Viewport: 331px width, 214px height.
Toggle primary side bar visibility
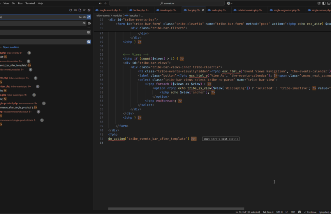[324, 4]
